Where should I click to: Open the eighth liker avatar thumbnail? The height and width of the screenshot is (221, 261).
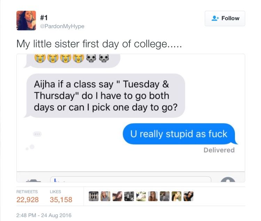(176, 196)
